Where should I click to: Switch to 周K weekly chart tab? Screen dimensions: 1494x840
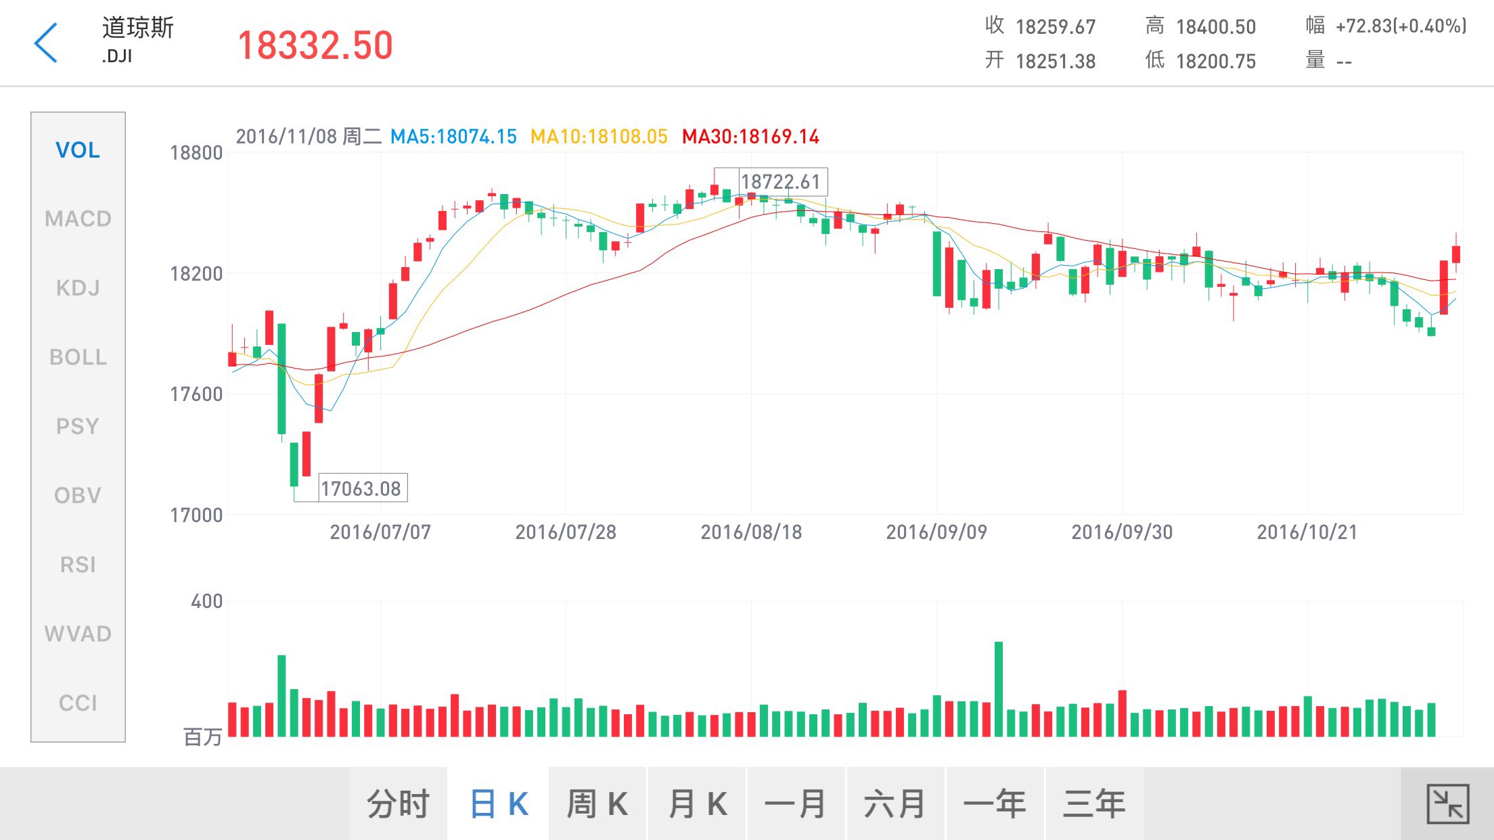point(597,804)
